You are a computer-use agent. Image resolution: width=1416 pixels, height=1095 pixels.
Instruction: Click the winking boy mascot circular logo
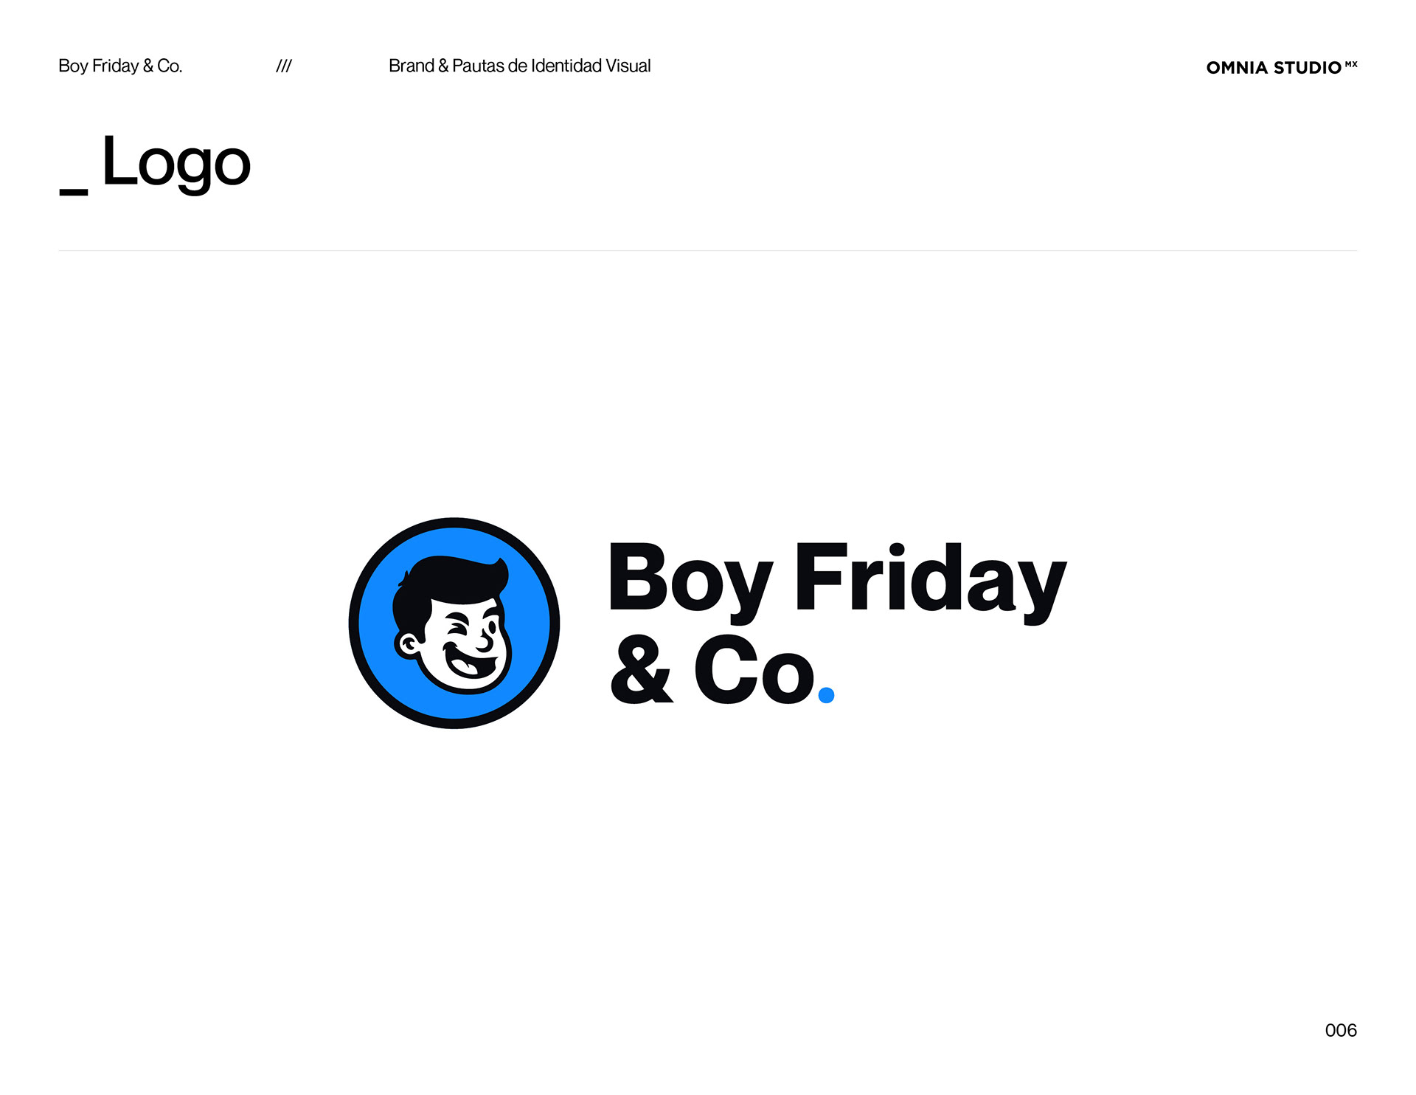point(454,623)
